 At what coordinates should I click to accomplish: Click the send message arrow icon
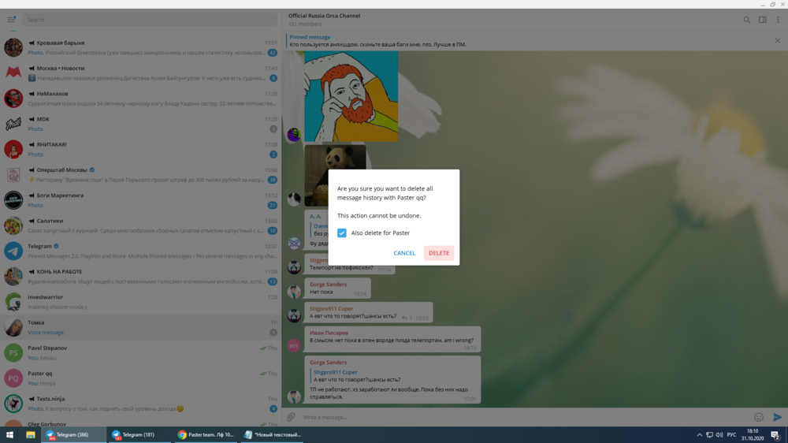778,417
